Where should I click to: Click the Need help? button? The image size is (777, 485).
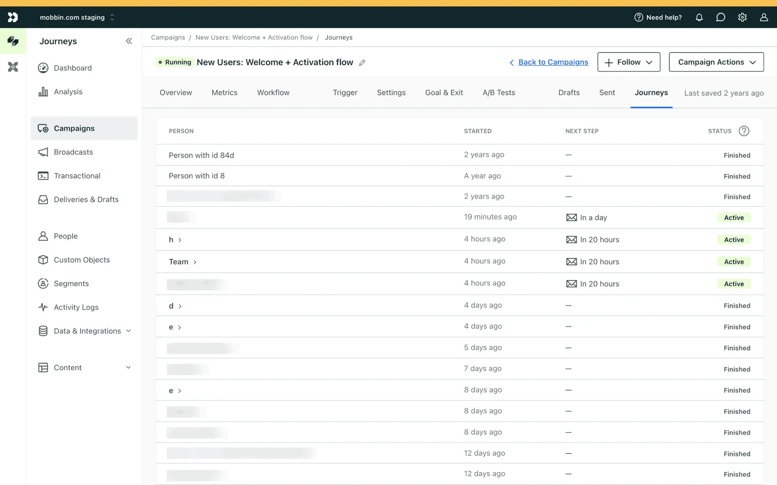coord(658,17)
